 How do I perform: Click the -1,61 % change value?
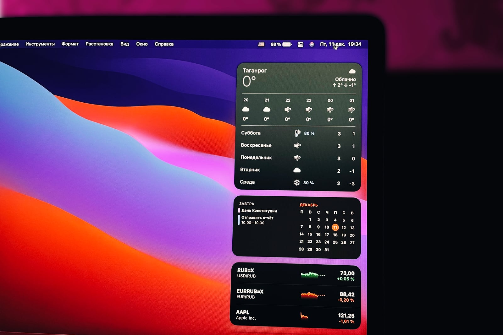point(346,321)
